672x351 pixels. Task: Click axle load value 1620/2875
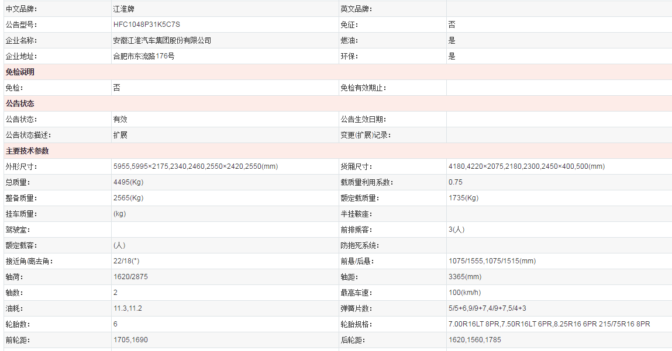point(130,277)
